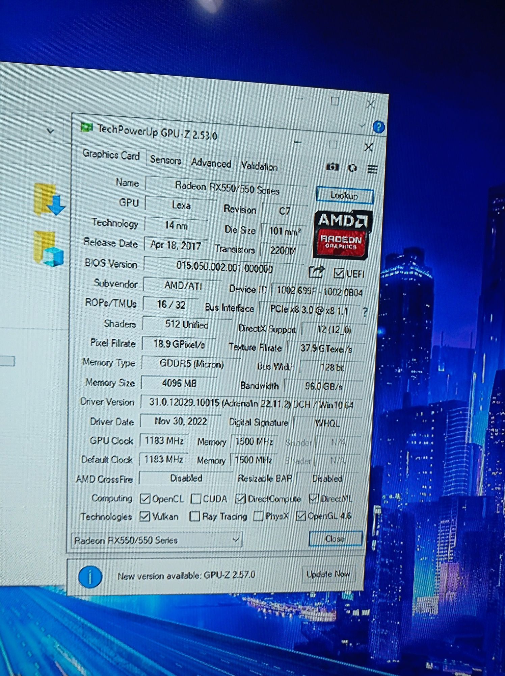
Task: Switch to the Validation tab
Action: pos(259,166)
